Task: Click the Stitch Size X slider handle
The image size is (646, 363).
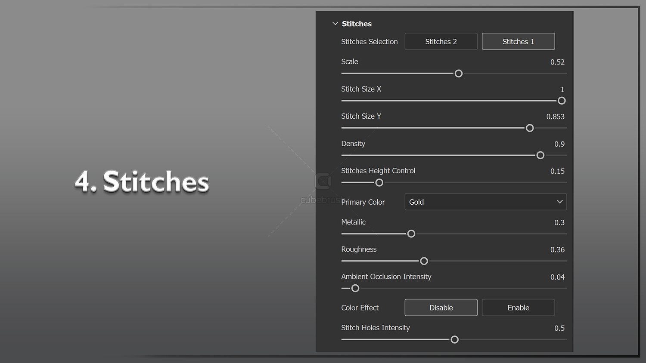Action: pos(562,101)
